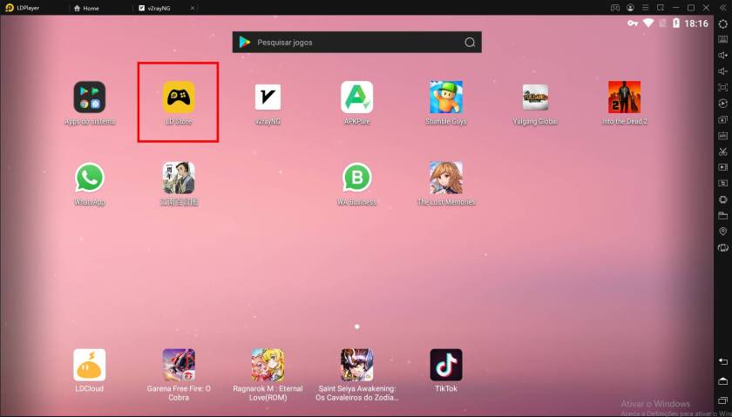Click the 18:16 clock
This screenshot has width=732, height=417.
[696, 24]
